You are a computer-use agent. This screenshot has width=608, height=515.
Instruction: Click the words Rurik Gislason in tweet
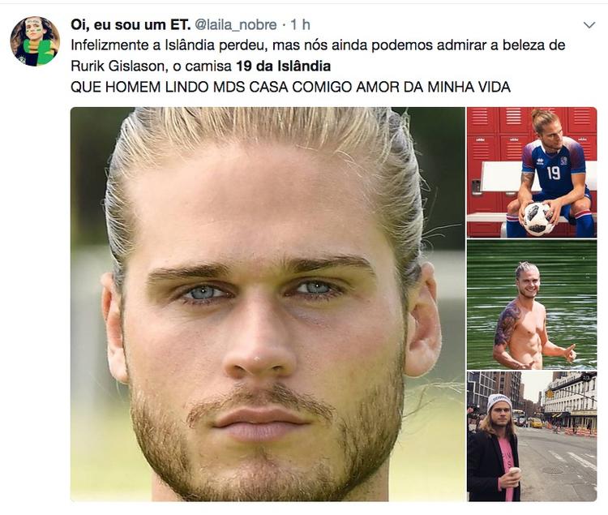point(118,67)
